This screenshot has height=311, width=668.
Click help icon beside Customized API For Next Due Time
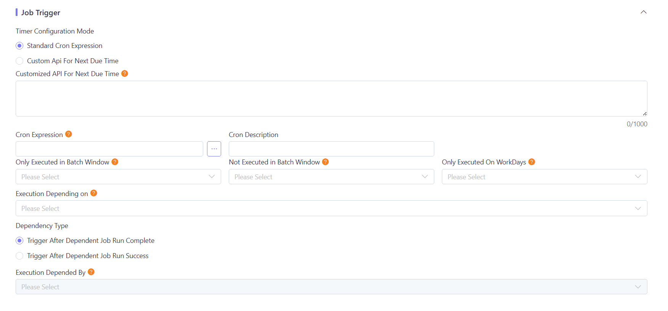coord(125,73)
